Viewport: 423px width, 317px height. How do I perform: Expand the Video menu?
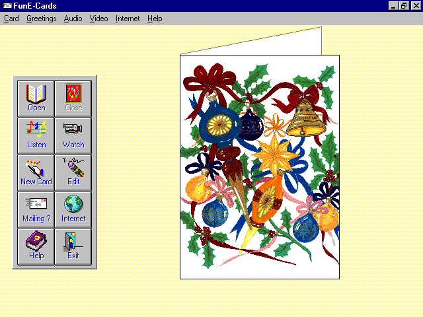point(98,18)
